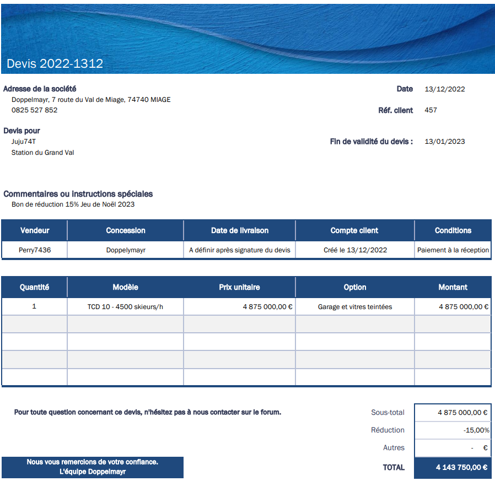Select the Autres value "- €"
495x481 pixels.
click(453, 448)
